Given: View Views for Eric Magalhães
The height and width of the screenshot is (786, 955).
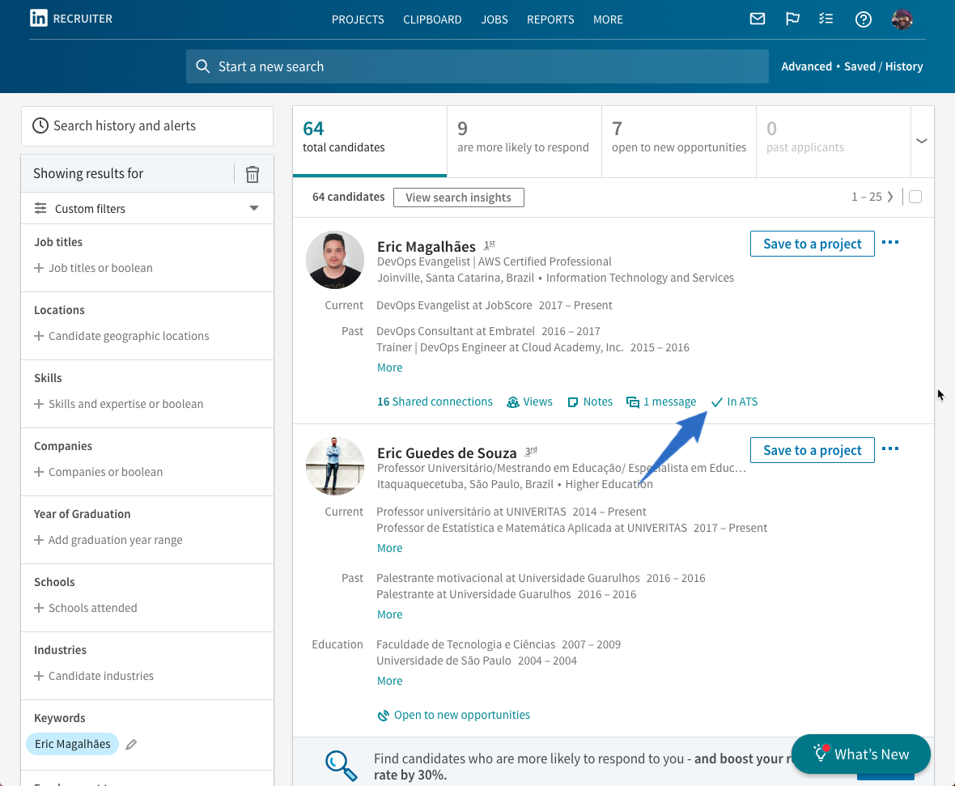Looking at the screenshot, I should pos(529,402).
